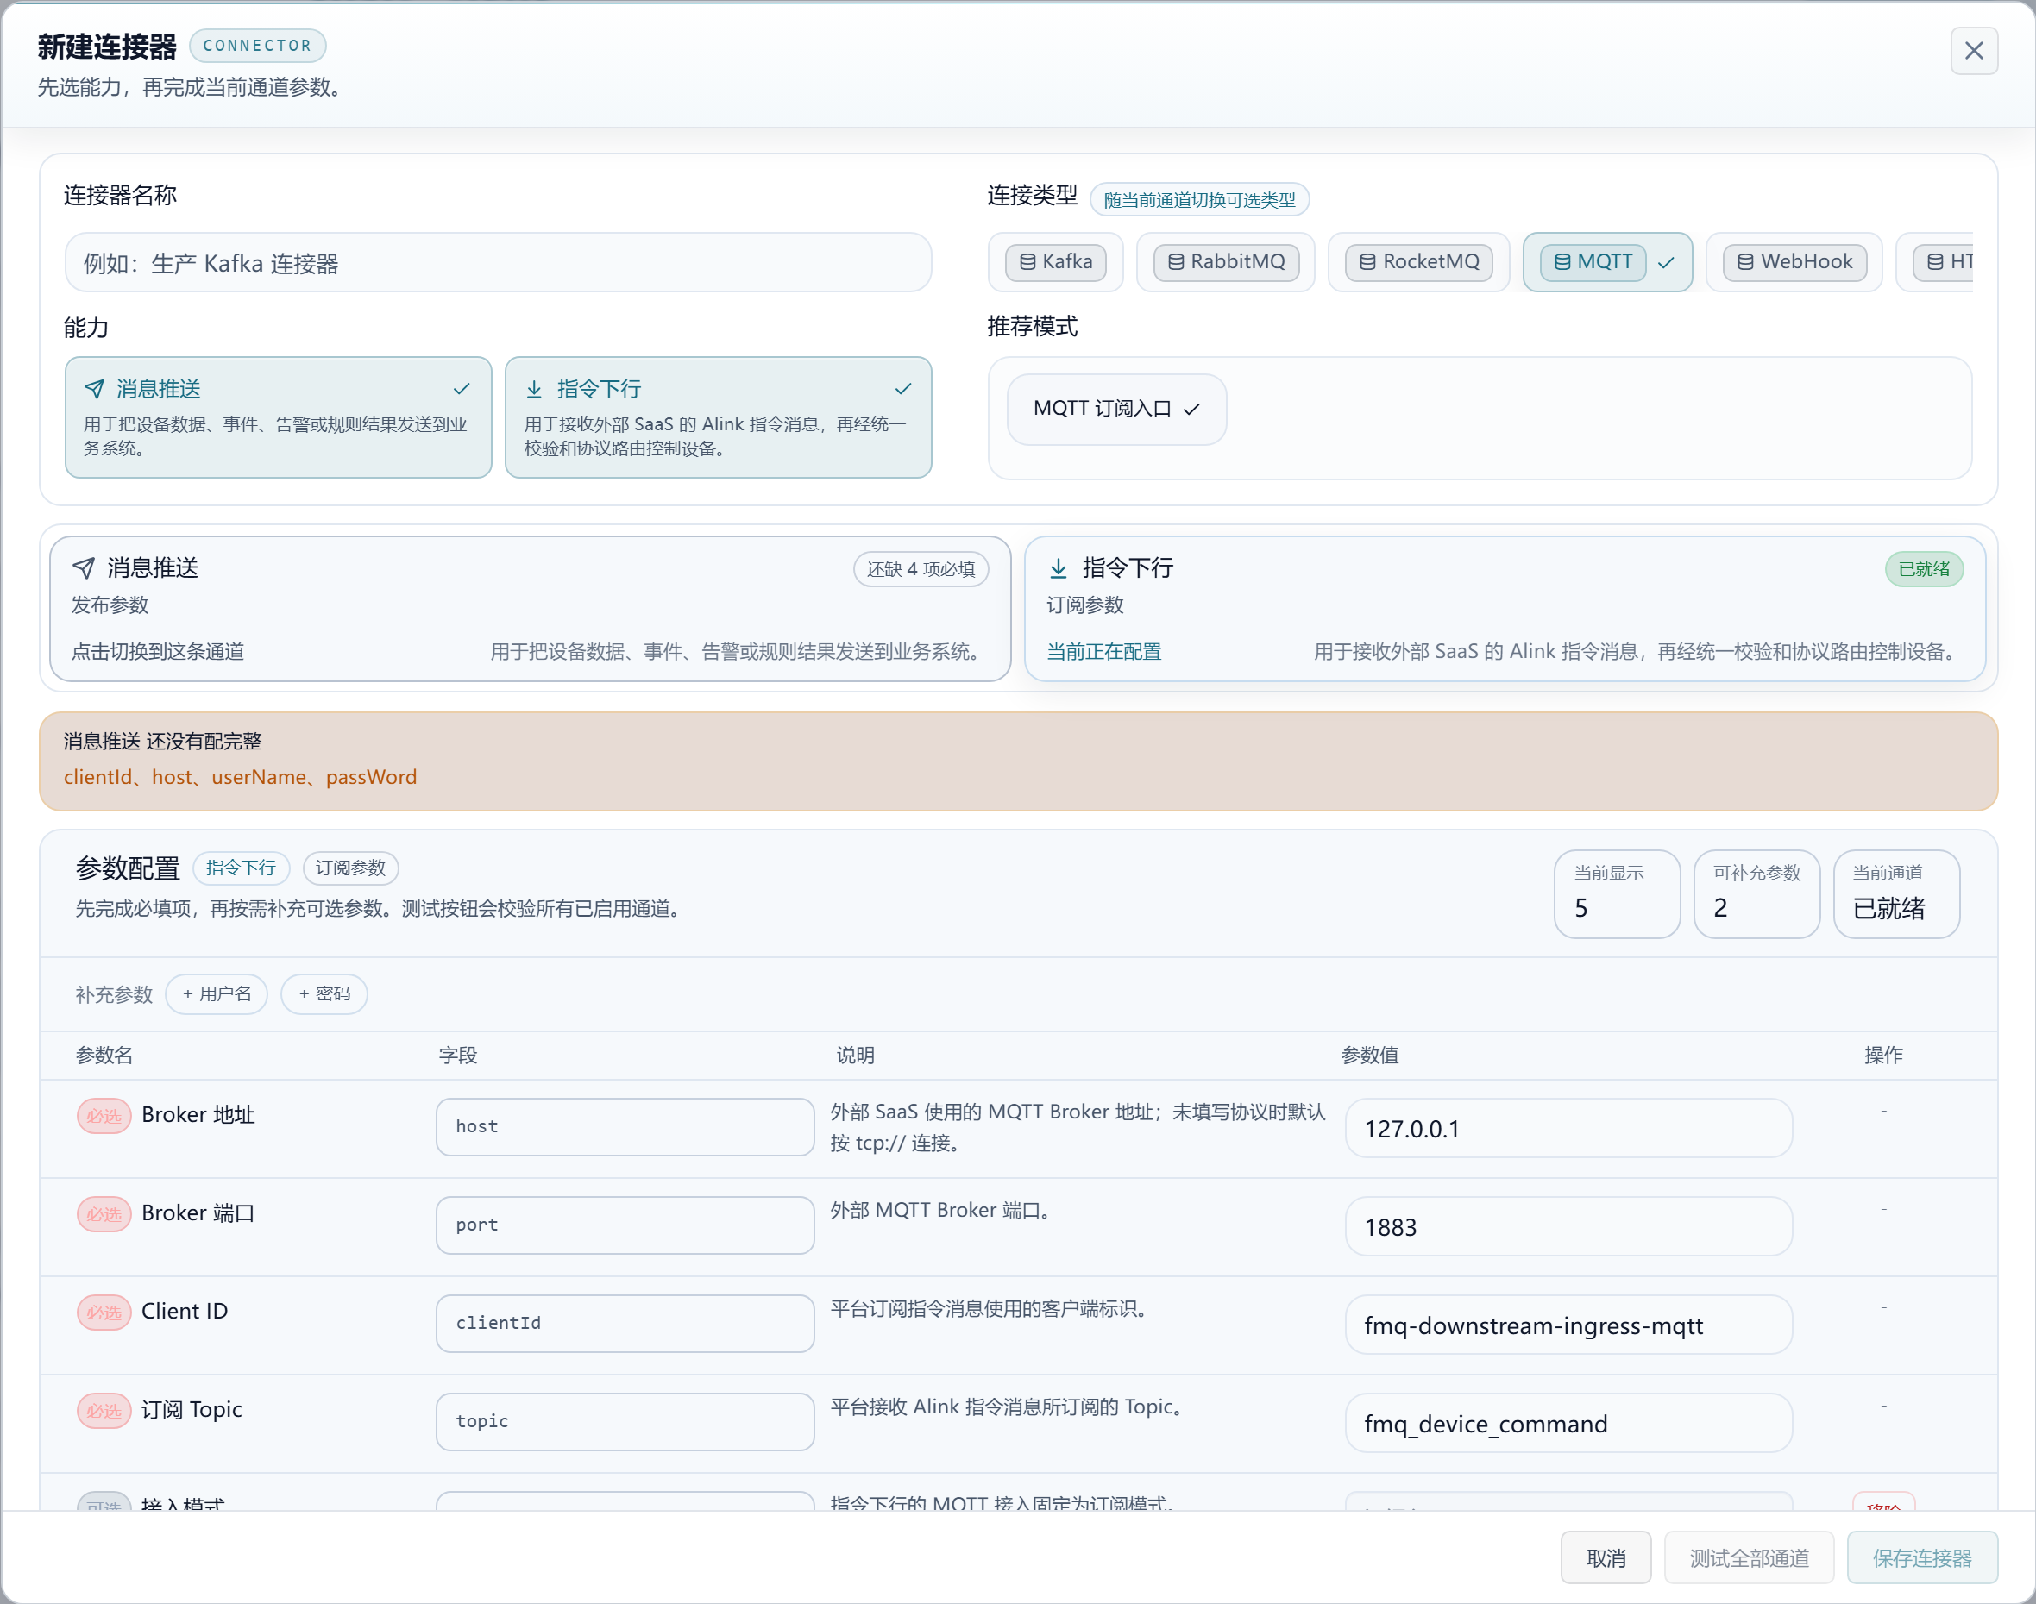The image size is (2036, 1604).
Task: Edit the 订阅 Topic value fmq_device_command
Action: (1568, 1423)
